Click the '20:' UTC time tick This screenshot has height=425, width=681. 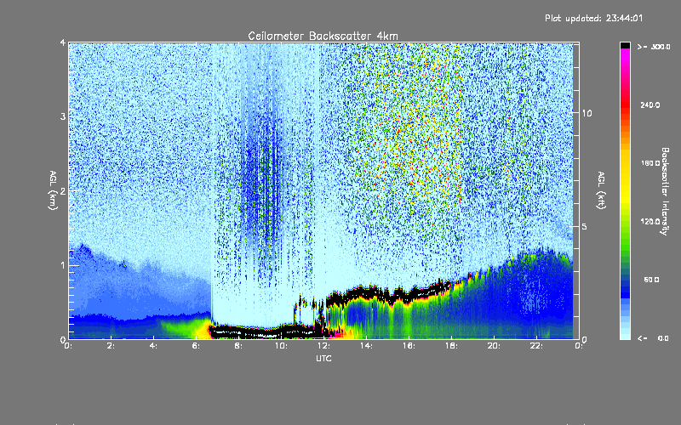(x=494, y=346)
